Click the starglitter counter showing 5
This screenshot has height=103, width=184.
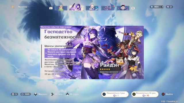point(15,94)
